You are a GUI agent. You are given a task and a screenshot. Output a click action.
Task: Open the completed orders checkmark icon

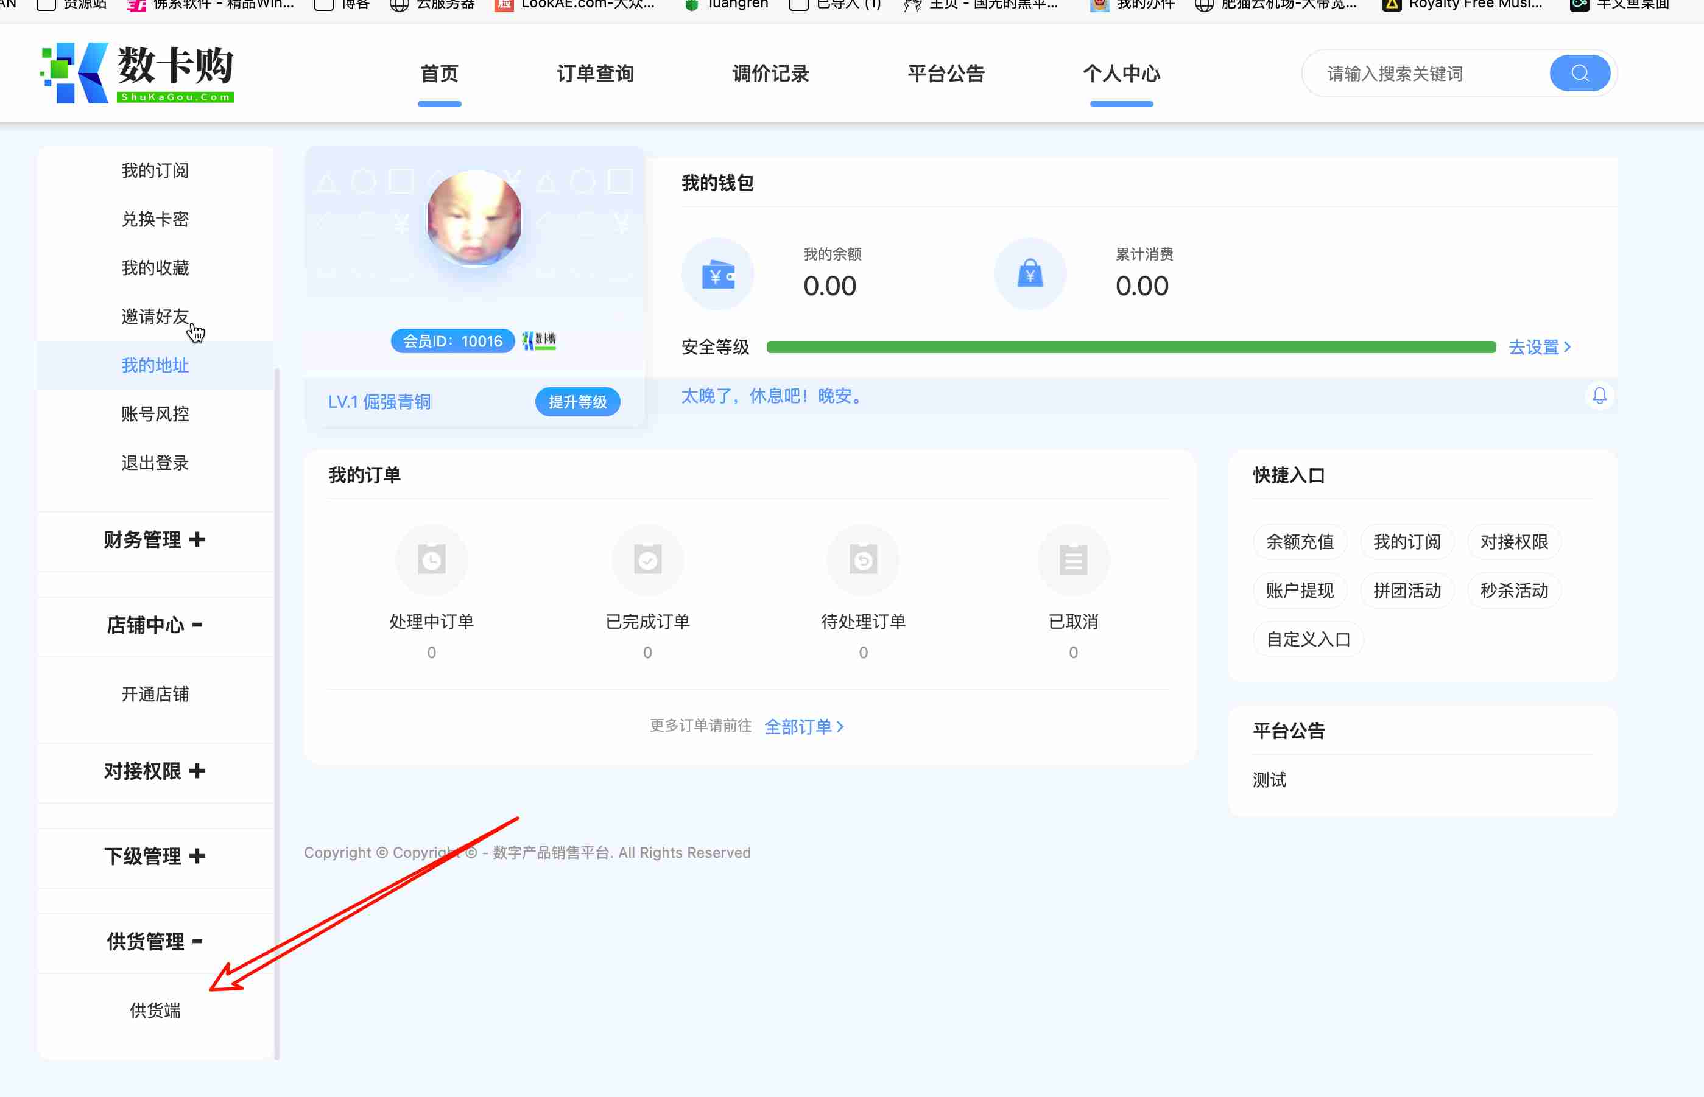(647, 560)
